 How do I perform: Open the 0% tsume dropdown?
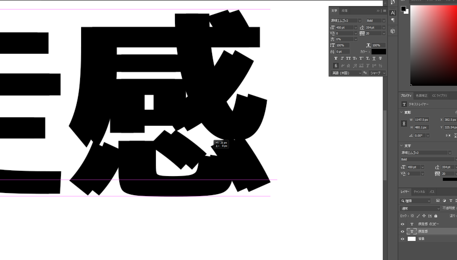click(x=356, y=39)
